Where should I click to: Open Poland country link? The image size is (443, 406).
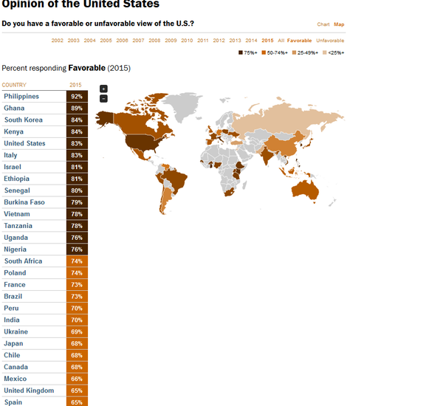(15, 273)
